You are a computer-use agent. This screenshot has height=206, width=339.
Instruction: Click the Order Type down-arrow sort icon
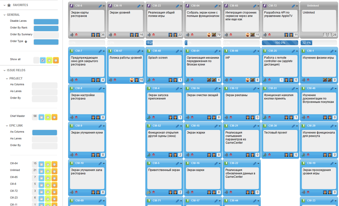click(x=26, y=41)
